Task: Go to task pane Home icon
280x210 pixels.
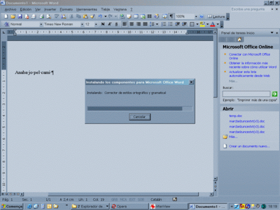Action: [239, 40]
